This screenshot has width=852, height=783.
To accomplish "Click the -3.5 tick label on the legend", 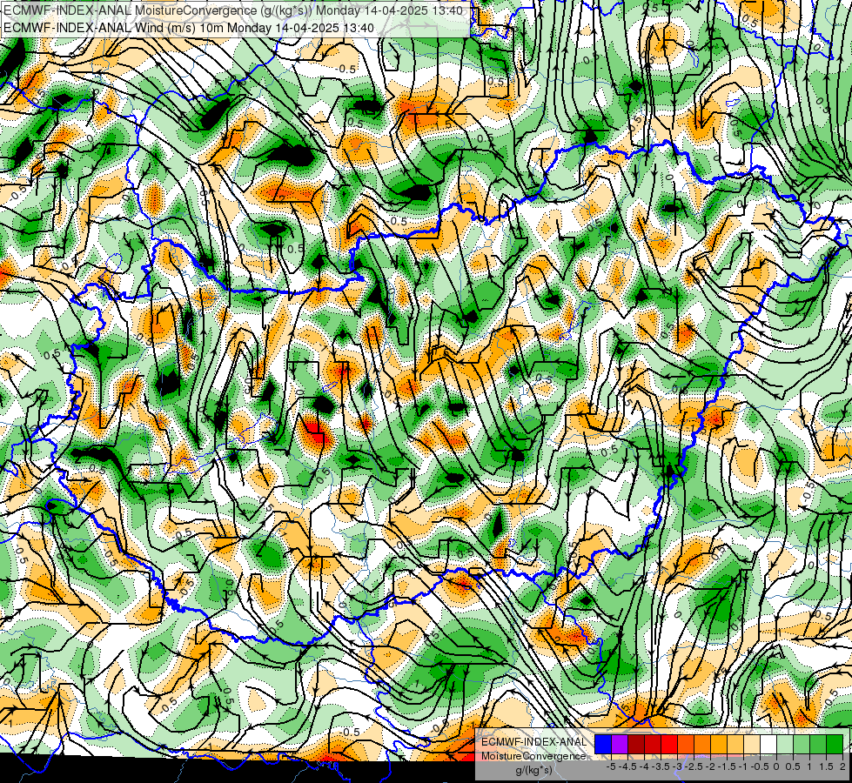I will tap(661, 766).
